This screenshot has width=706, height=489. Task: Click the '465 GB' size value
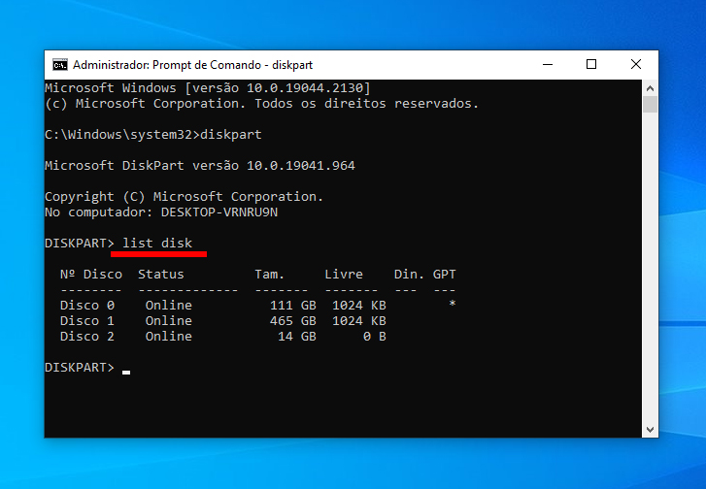click(293, 320)
